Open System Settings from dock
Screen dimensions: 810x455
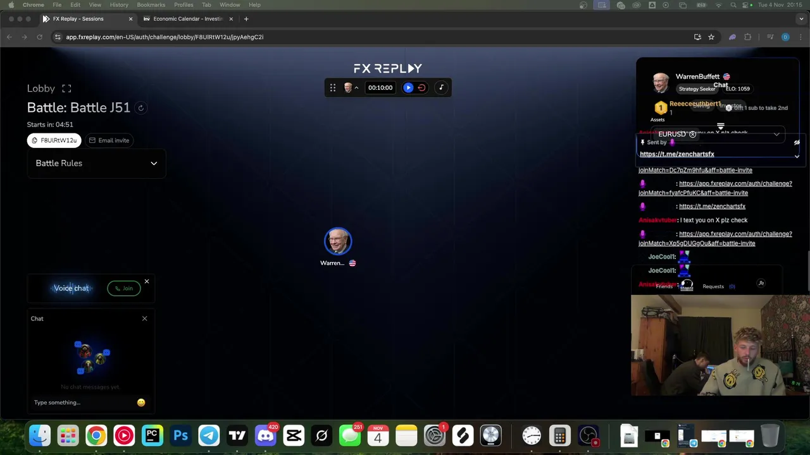(435, 435)
